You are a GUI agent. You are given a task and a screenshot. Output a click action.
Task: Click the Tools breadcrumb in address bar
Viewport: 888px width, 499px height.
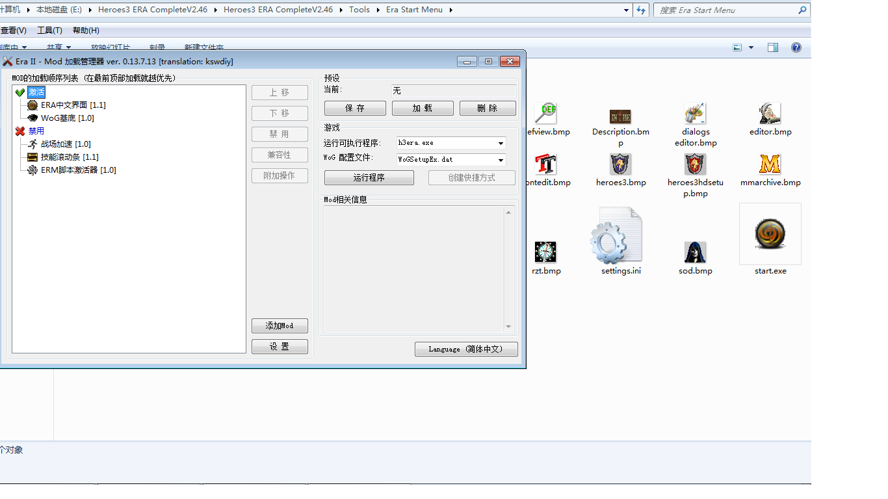[x=359, y=10]
